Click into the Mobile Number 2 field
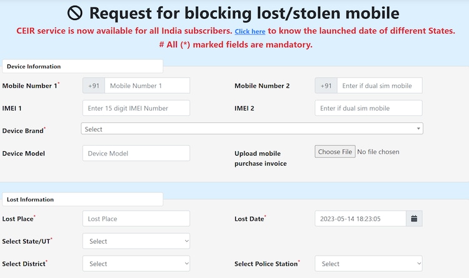This screenshot has width=469, height=278. (380, 86)
